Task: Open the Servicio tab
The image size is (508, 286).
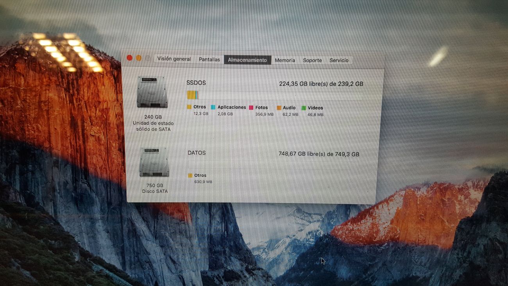Action: coord(339,60)
